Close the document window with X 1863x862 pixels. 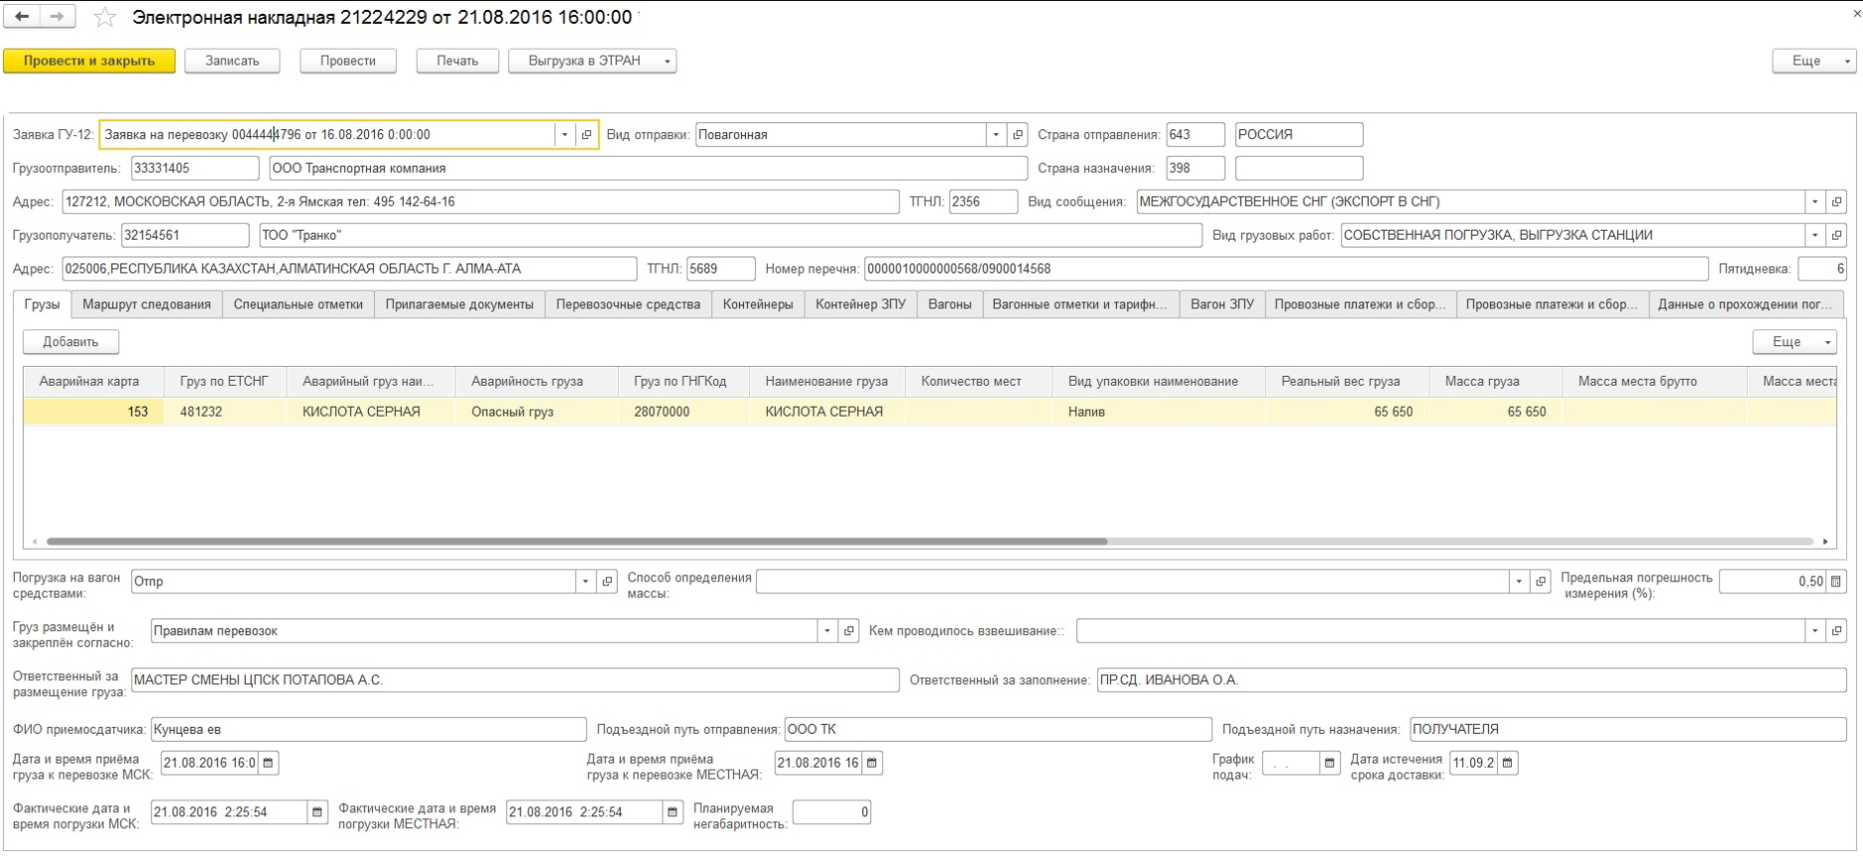click(x=1855, y=14)
